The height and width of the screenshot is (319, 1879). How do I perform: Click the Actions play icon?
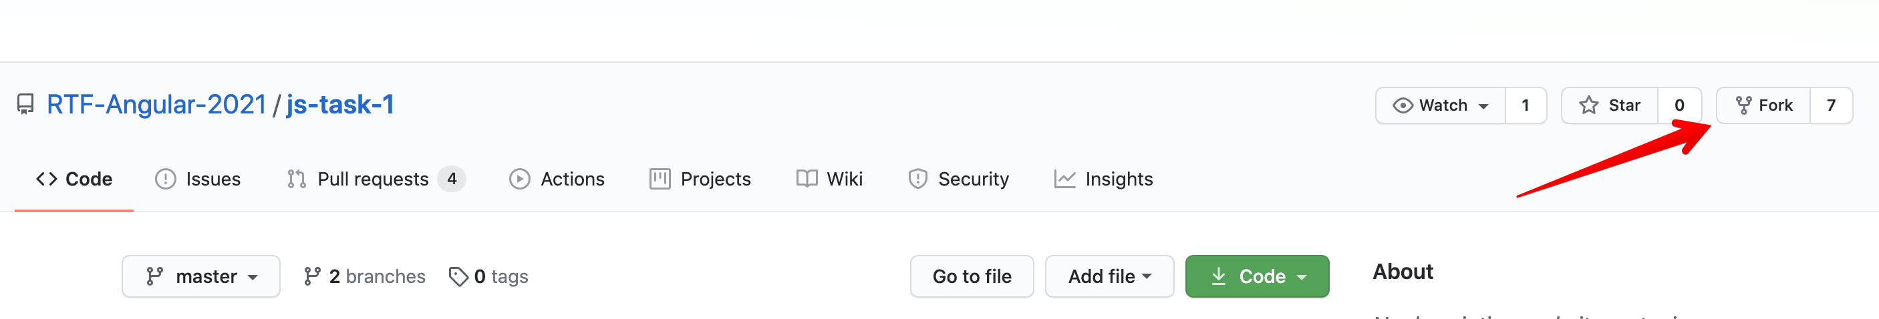coord(519,179)
